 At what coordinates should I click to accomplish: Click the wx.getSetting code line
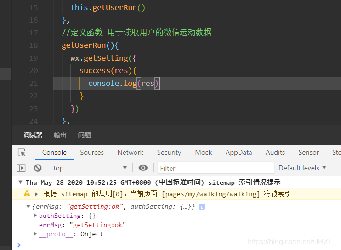[103, 58]
